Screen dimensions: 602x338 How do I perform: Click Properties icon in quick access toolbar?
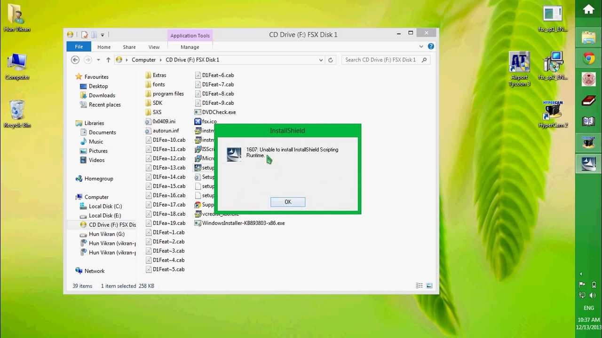pos(85,35)
